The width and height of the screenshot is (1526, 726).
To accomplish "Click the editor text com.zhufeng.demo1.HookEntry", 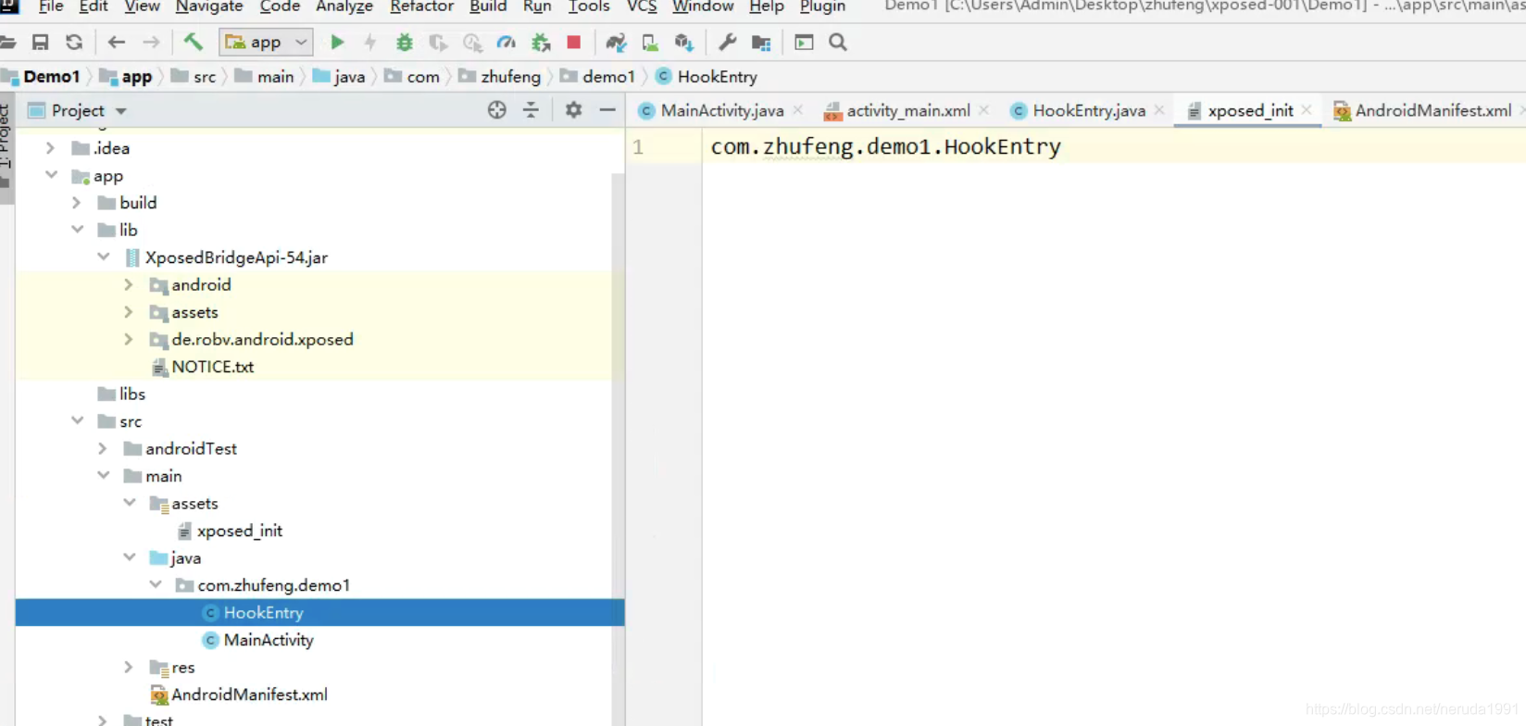I will [x=885, y=147].
